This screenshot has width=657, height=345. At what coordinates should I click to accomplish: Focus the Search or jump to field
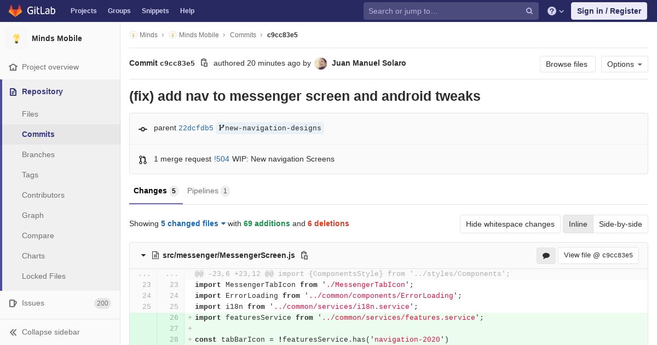451,11
